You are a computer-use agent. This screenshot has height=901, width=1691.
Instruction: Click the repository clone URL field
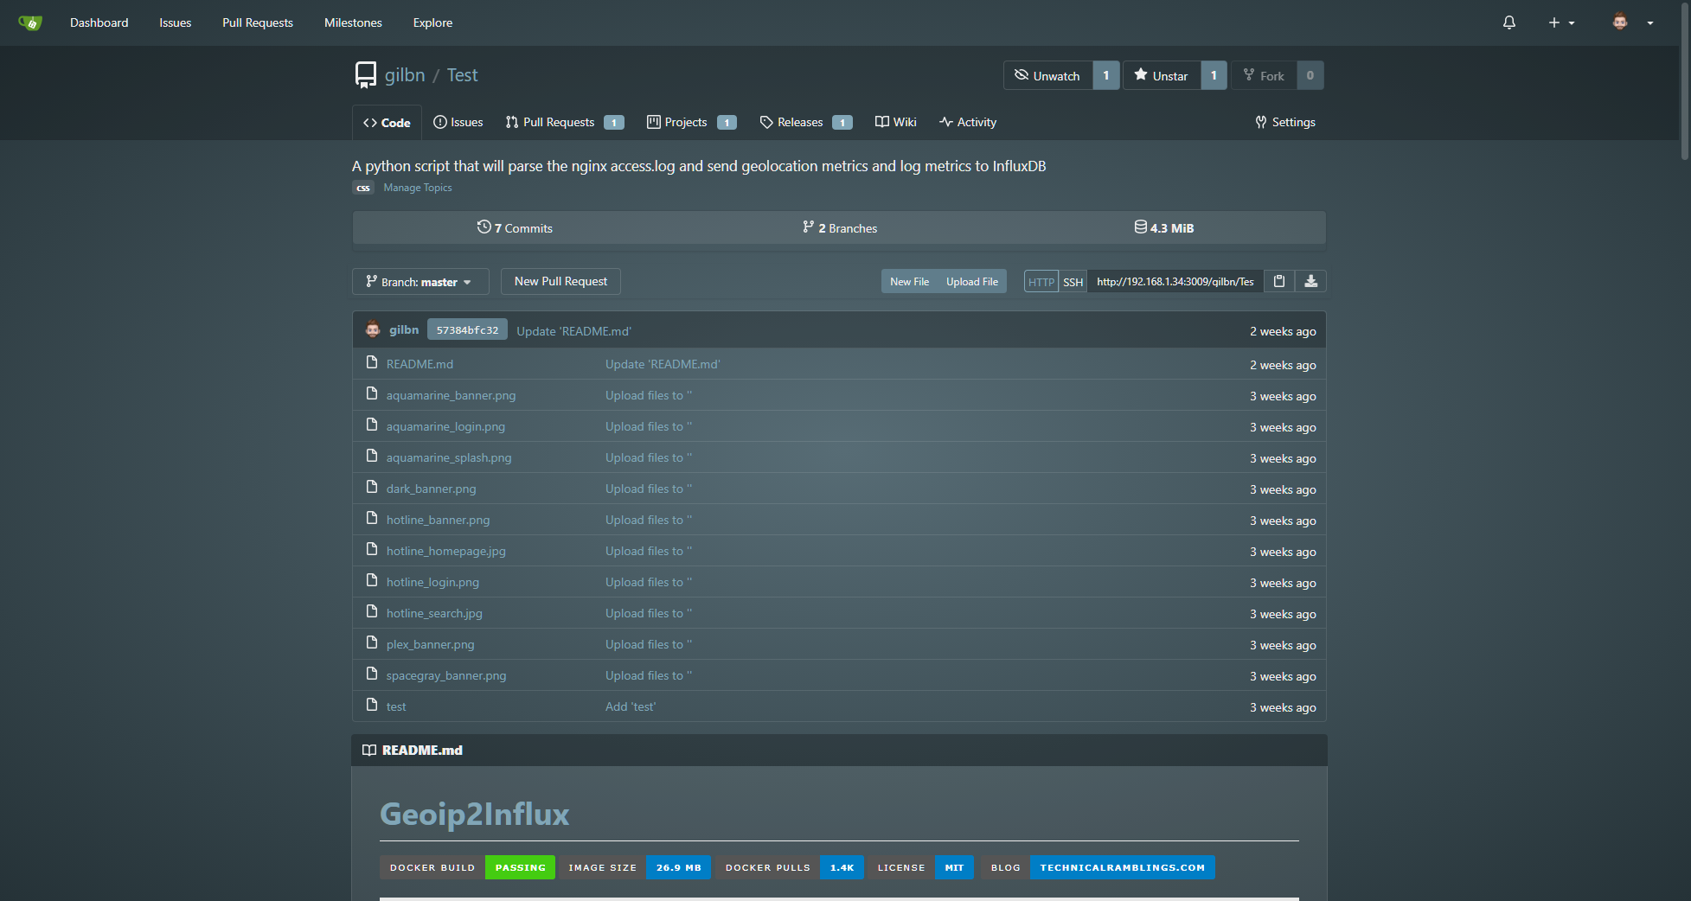coord(1175,282)
